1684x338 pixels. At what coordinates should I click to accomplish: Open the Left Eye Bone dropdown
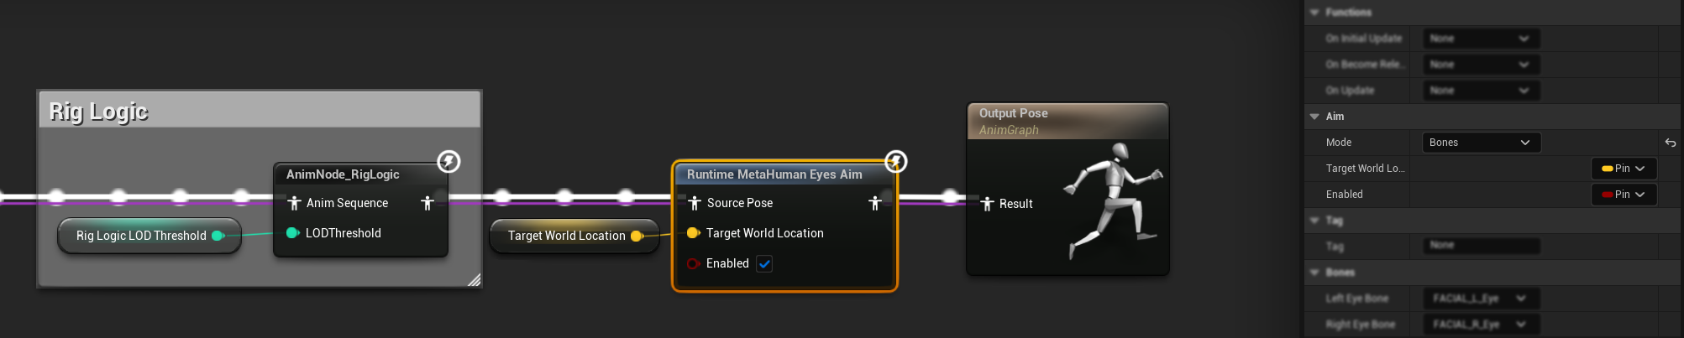click(1482, 299)
